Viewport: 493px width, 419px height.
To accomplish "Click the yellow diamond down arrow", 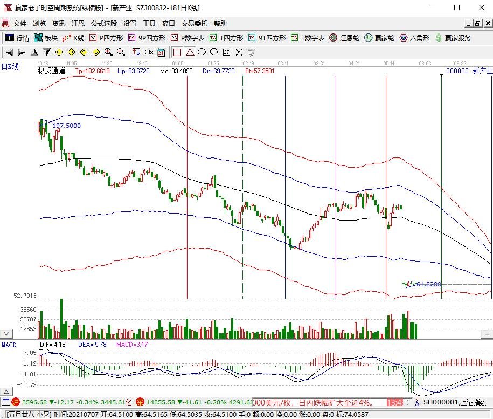I will [x=96, y=52].
